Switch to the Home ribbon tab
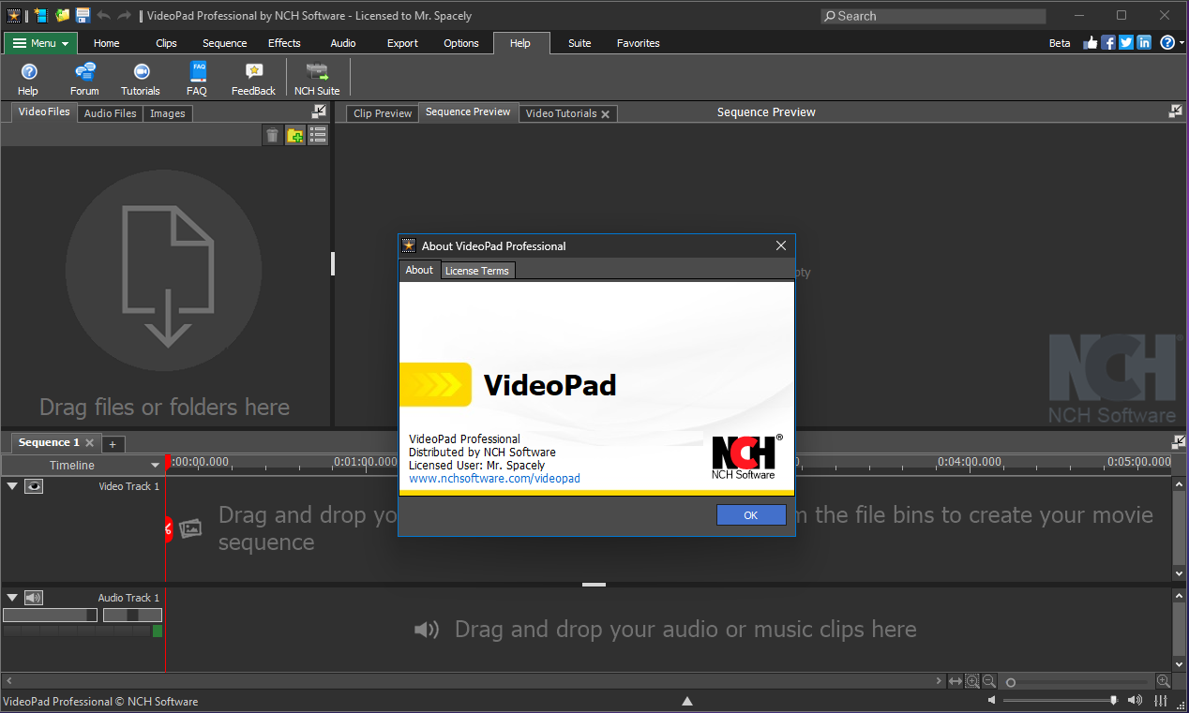 tap(107, 43)
